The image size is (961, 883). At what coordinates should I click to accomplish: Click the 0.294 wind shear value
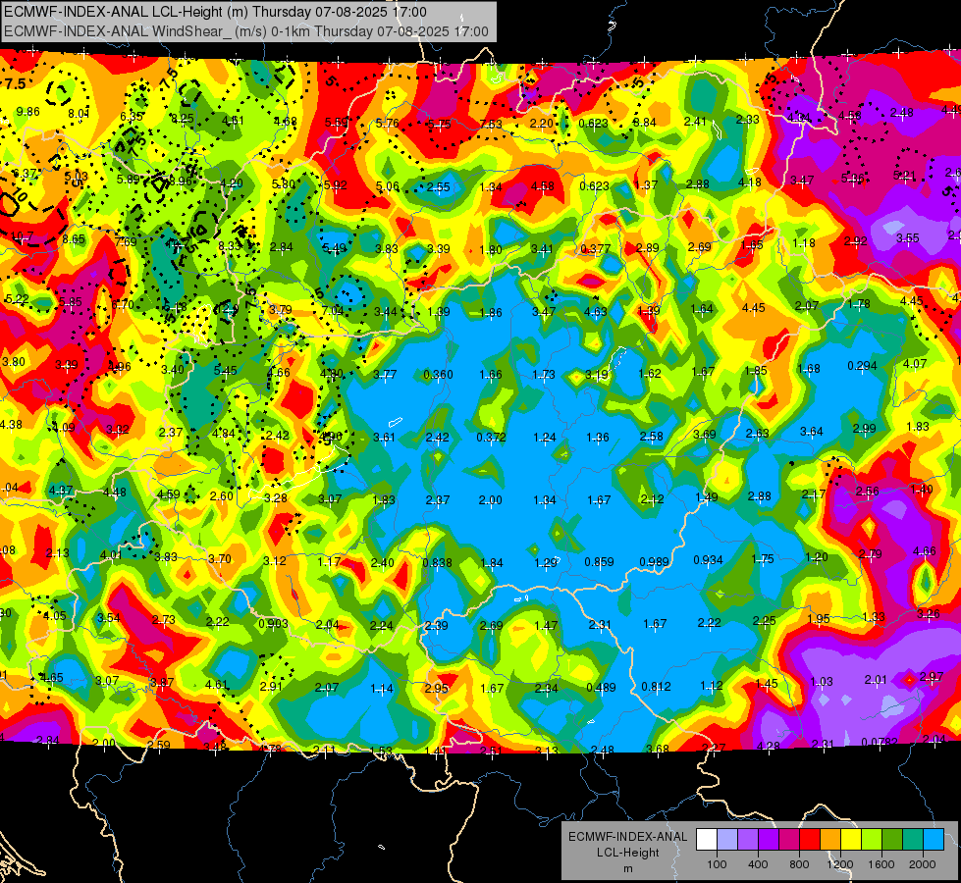862,366
